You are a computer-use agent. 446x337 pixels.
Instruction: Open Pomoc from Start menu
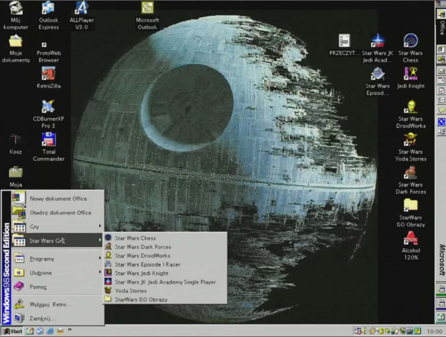pos(57,286)
